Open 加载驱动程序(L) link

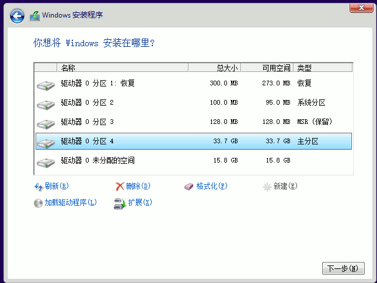(x=71, y=202)
